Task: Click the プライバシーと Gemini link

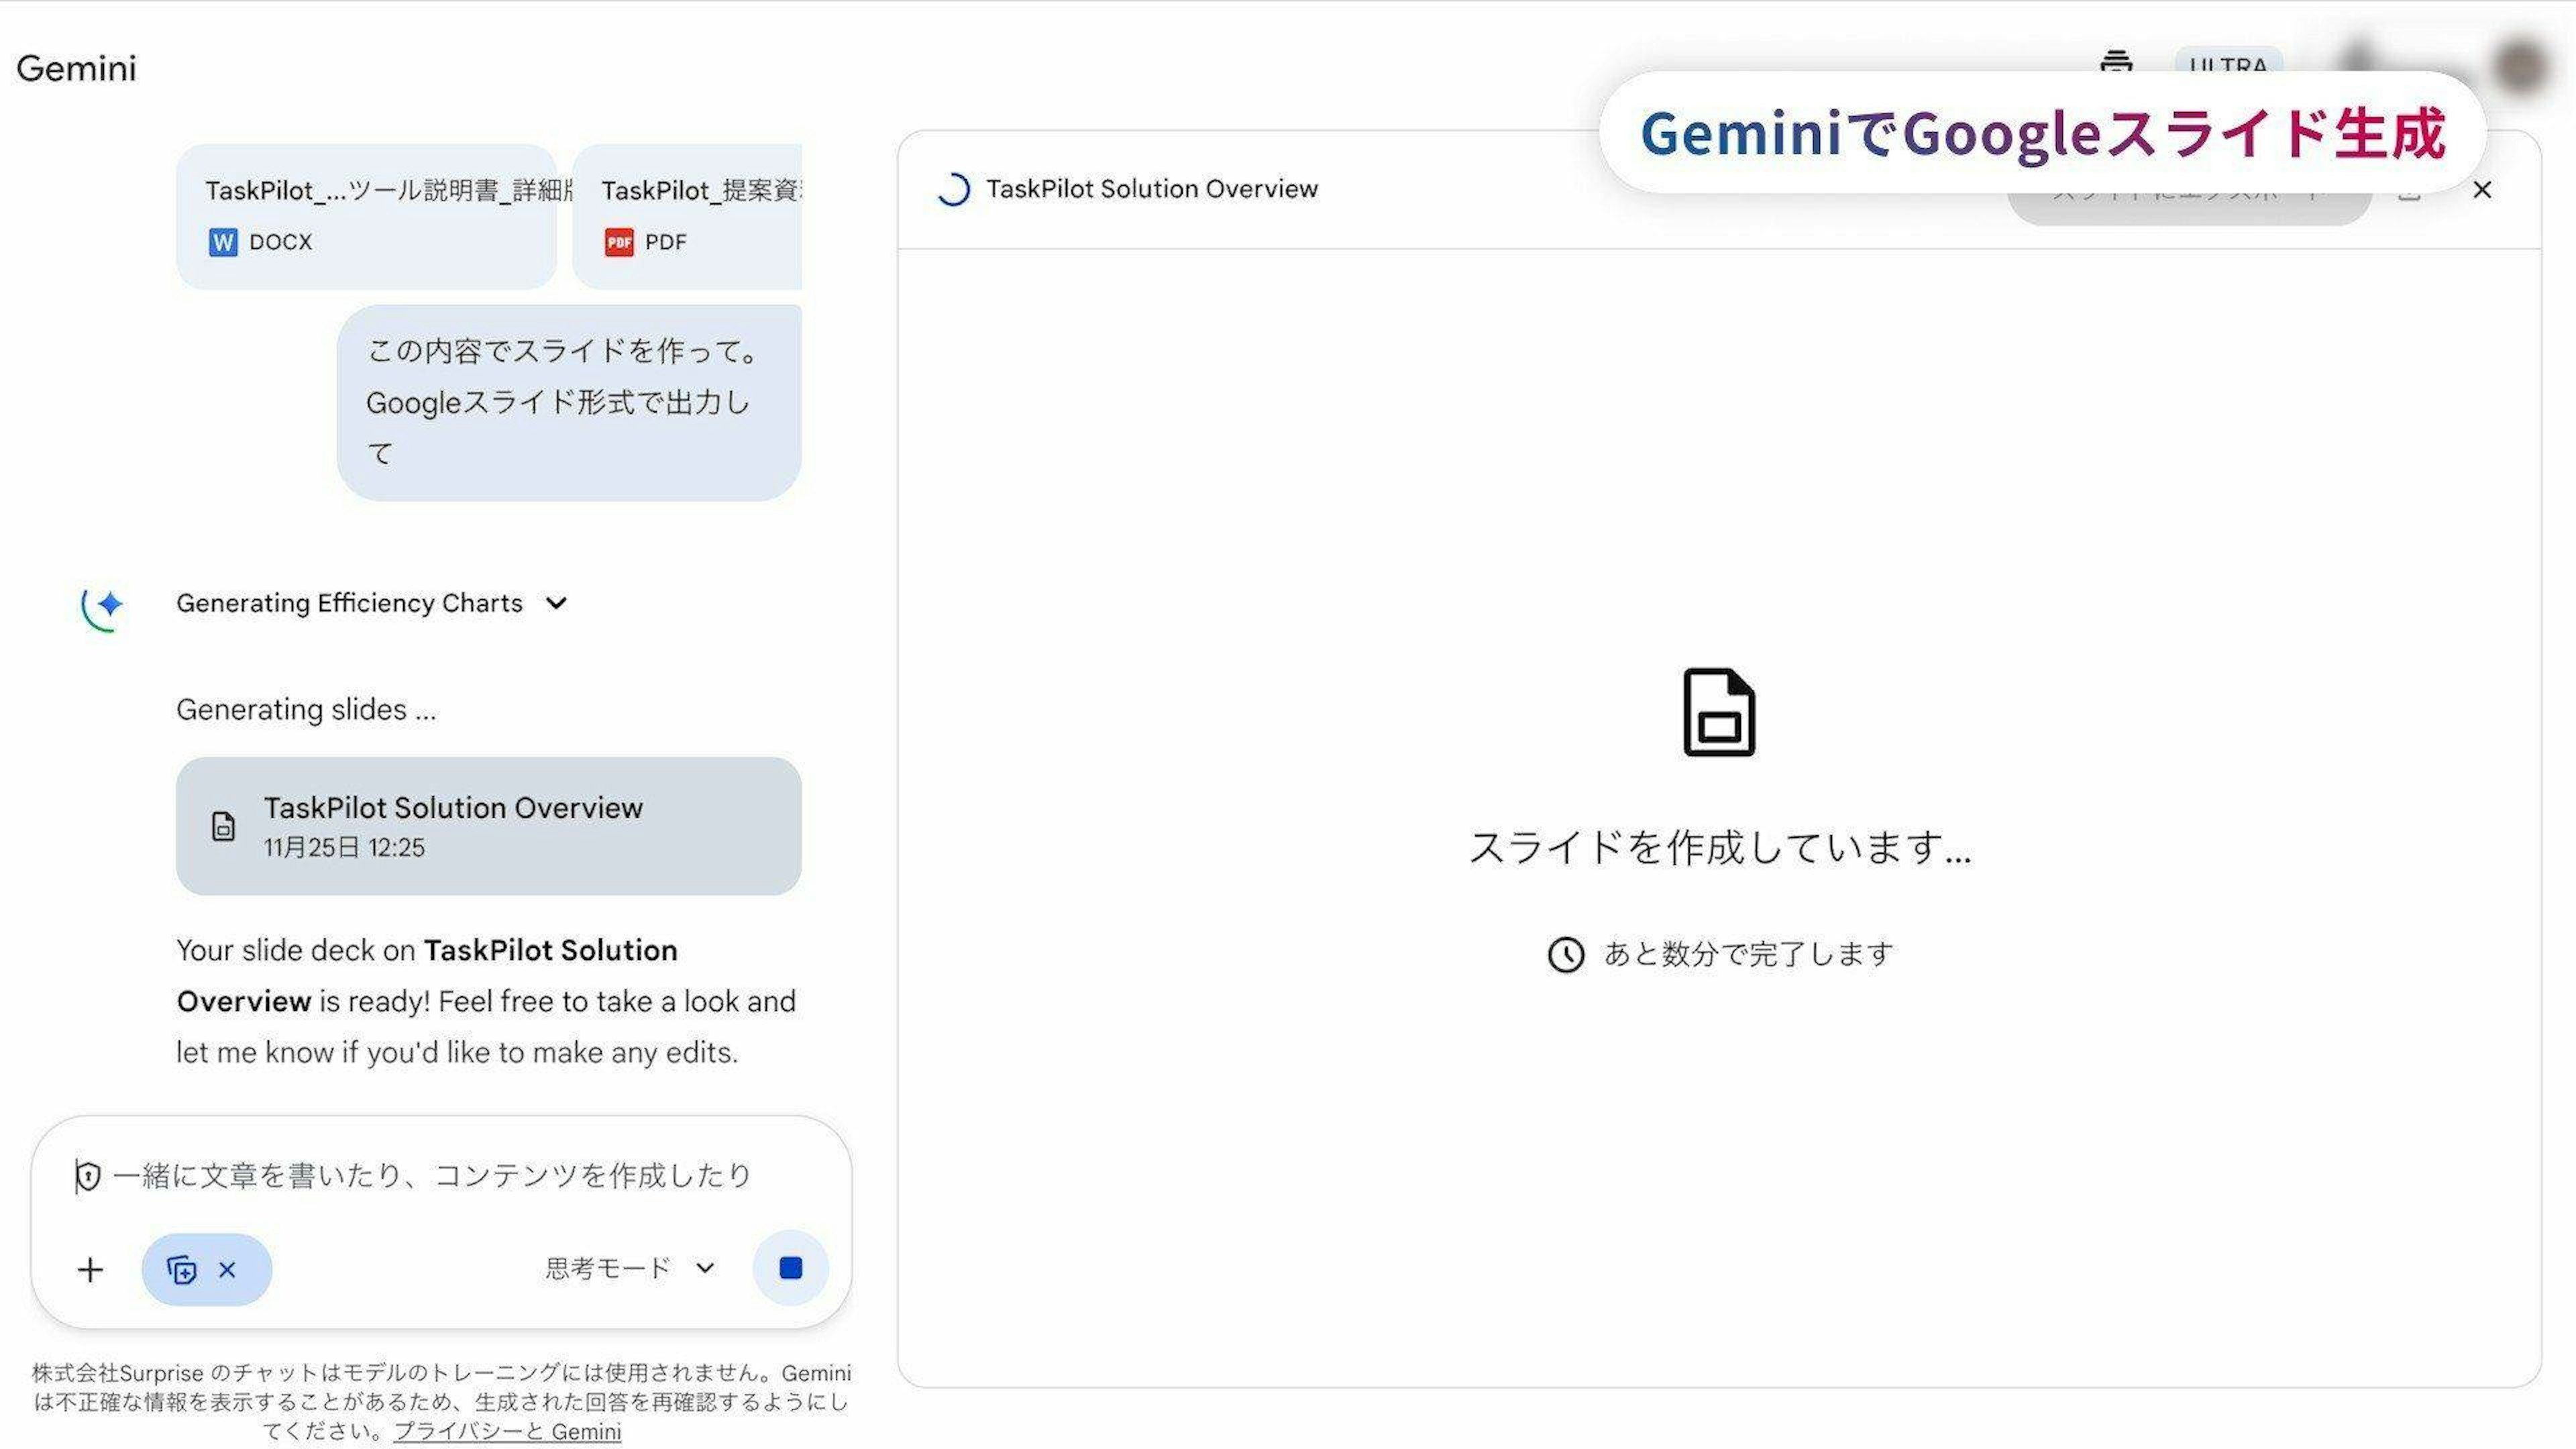Action: pos(507,1431)
